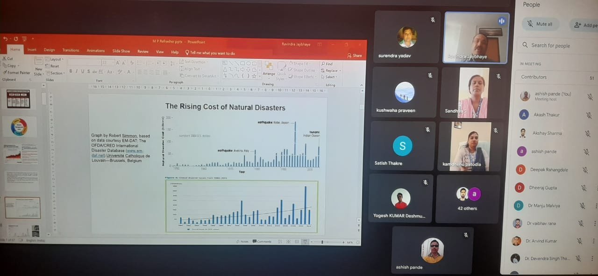The height and width of the screenshot is (276, 598).
Task: Toggle Bold text formatting
Action: click(71, 72)
